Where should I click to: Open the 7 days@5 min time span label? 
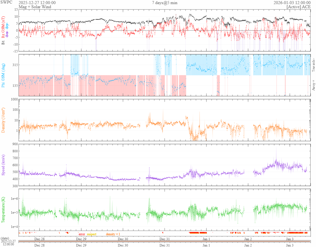165,3
